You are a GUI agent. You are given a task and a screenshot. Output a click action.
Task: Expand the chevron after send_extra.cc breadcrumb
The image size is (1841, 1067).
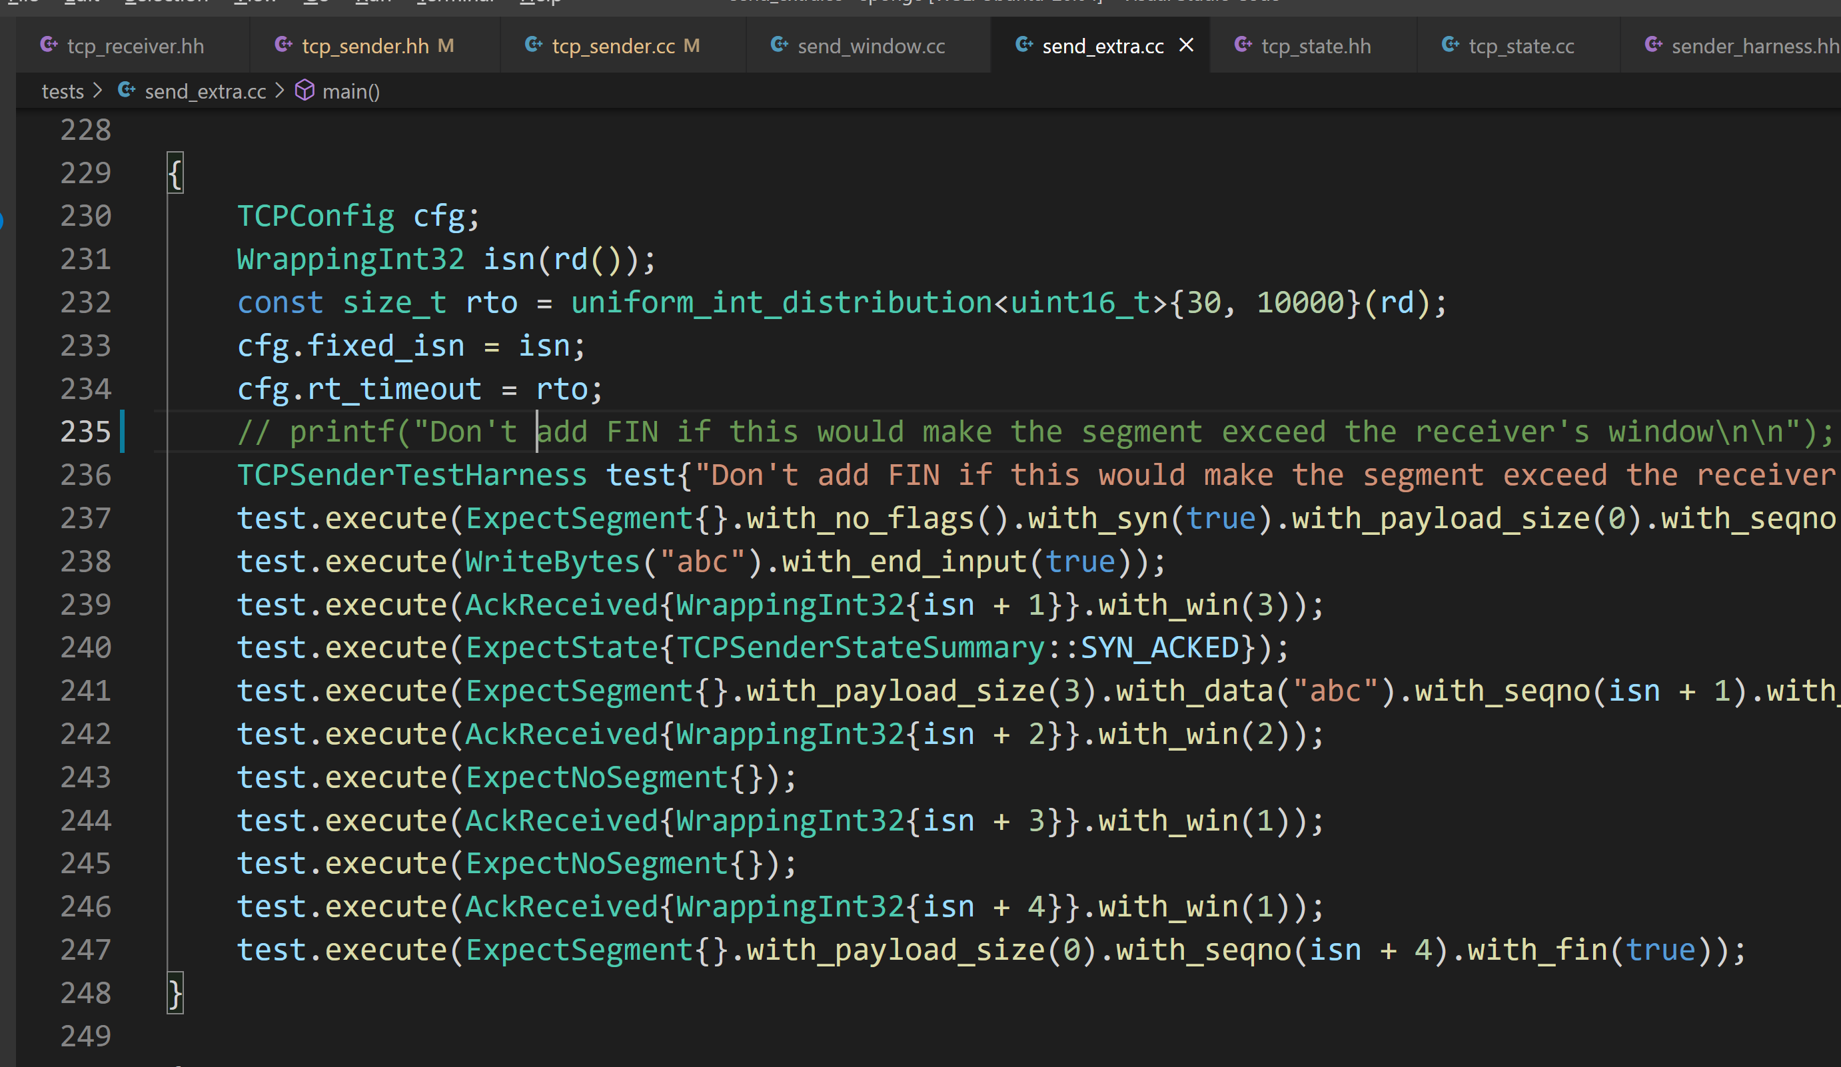(280, 91)
